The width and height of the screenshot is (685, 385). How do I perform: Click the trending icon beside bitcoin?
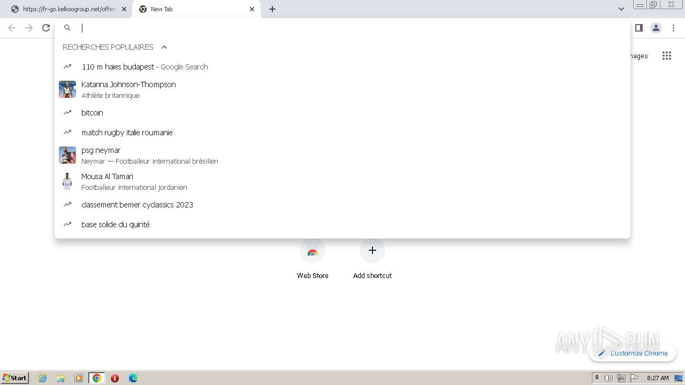(67, 113)
